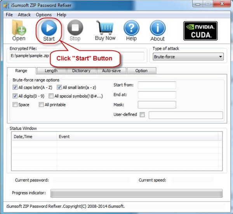Click the Event column header
The width and height of the screenshot is (233, 214).
137,137
